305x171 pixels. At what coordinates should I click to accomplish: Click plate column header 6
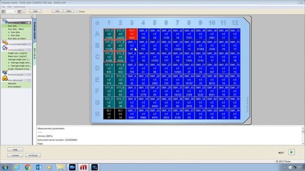coord(166,23)
